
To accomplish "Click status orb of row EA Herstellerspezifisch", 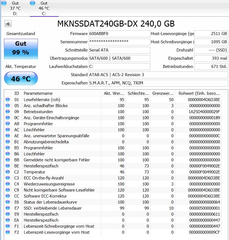I will click(8, 220).
